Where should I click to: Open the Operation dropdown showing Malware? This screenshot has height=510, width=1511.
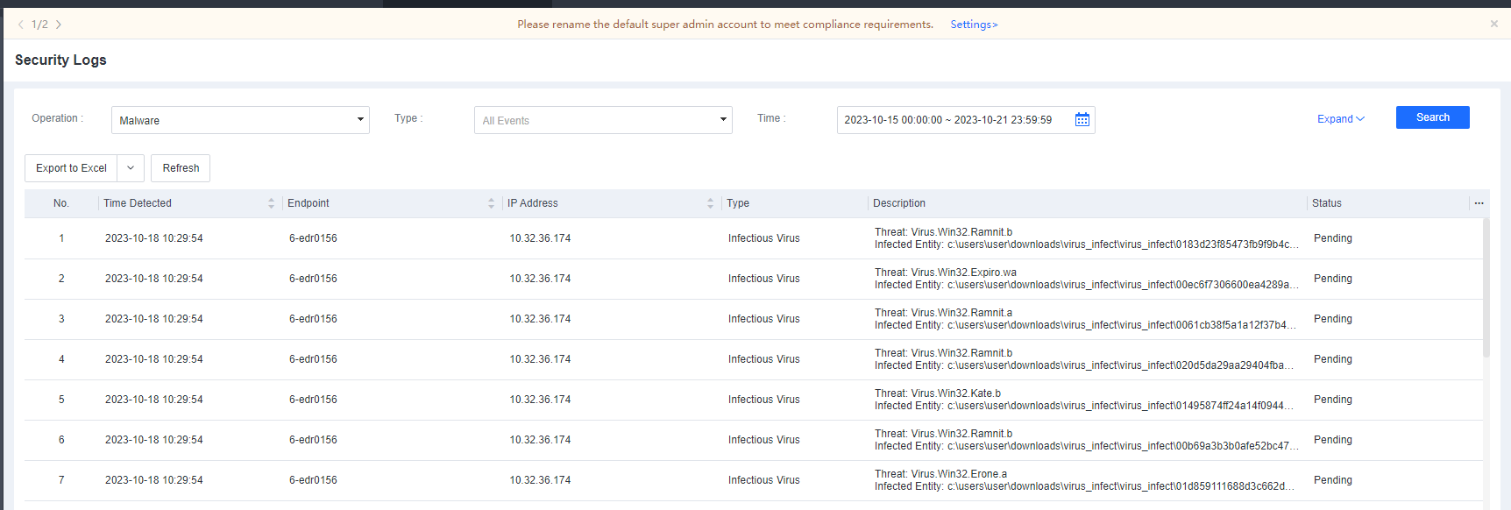240,120
